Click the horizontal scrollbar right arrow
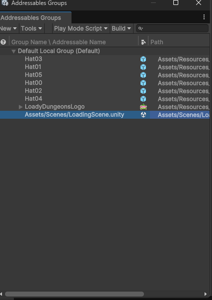212x300 pixels. pyautogui.click(x=206, y=294)
